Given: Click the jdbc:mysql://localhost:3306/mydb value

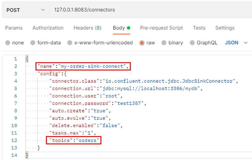Looking at the screenshot, I should tap(150, 89).
